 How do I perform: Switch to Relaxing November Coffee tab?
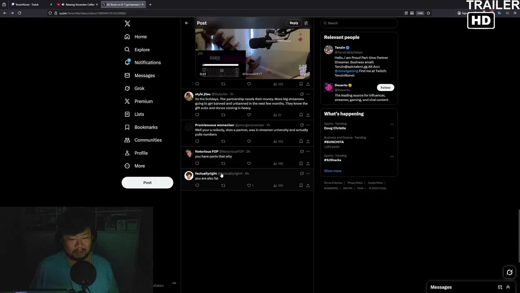point(77,4)
